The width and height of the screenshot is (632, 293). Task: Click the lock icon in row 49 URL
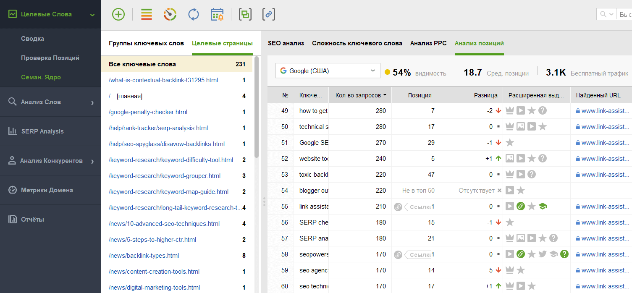(x=578, y=111)
